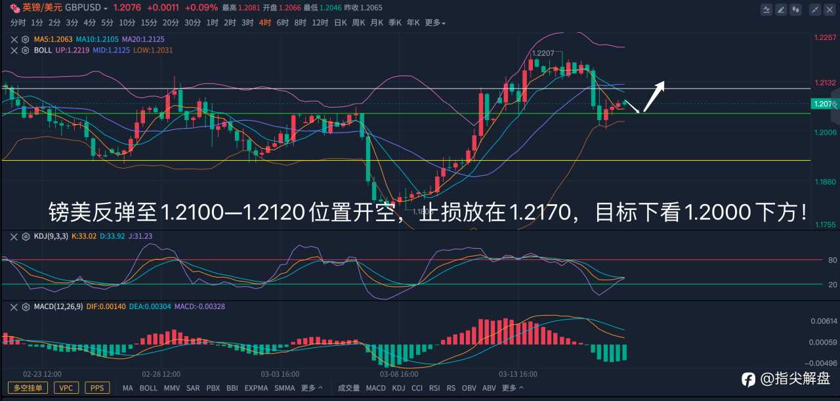Click the collapse fullscreen arrows icon
The height and width of the screenshot is (401, 840).
pyautogui.click(x=814, y=10)
